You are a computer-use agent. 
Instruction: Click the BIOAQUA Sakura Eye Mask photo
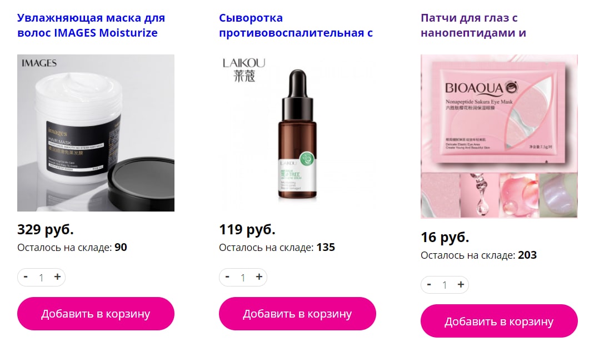[x=499, y=137]
